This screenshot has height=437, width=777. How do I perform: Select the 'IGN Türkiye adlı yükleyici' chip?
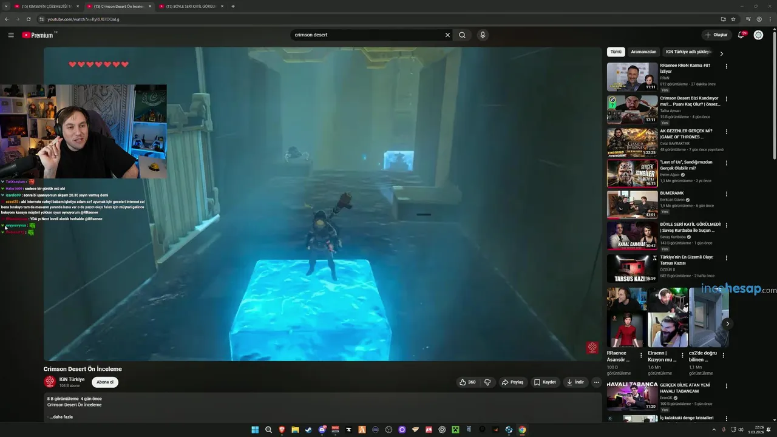pos(688,52)
